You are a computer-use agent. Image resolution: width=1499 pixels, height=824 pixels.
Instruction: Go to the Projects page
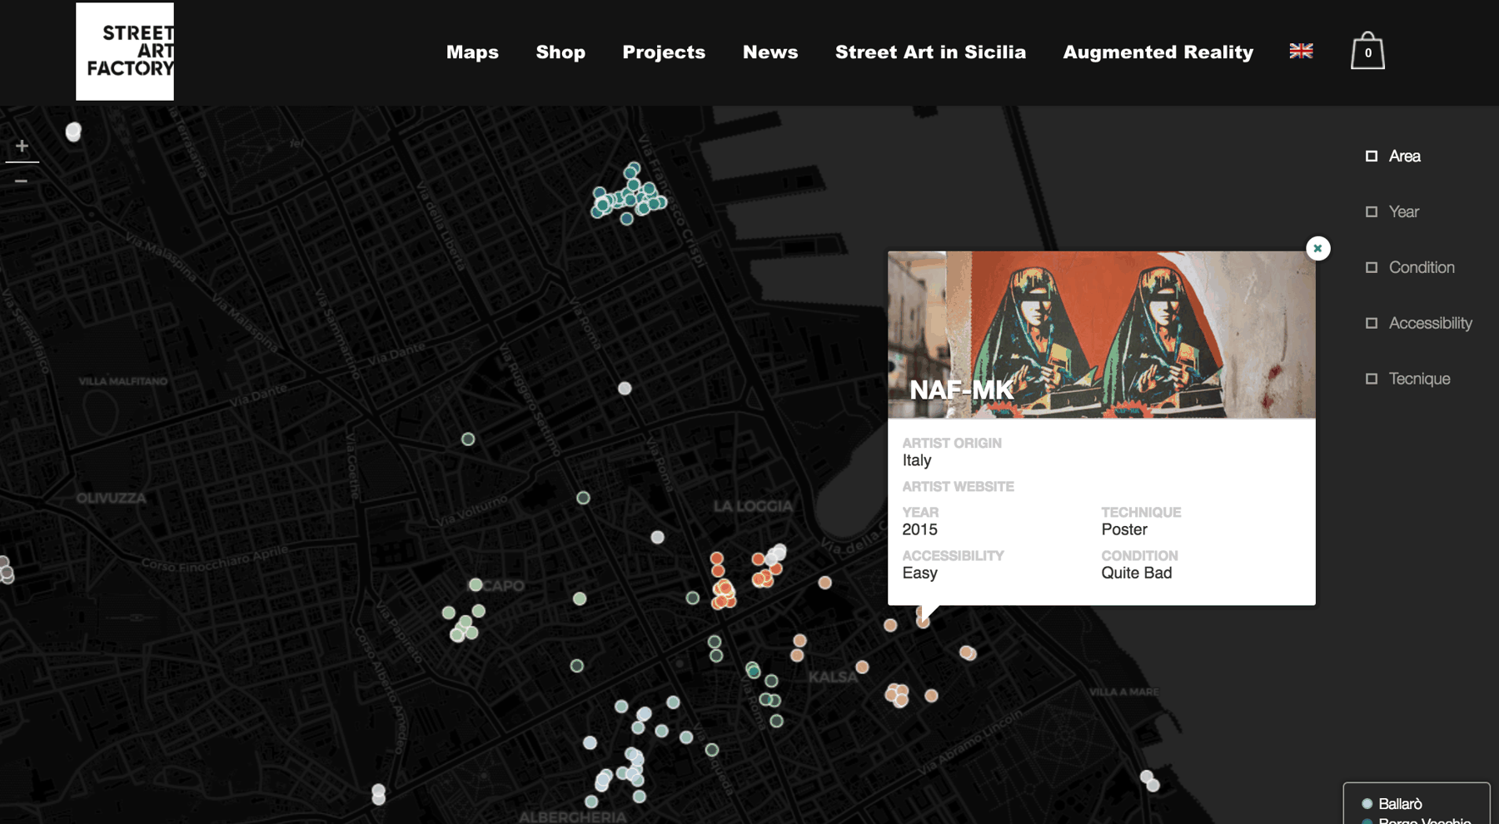[664, 52]
